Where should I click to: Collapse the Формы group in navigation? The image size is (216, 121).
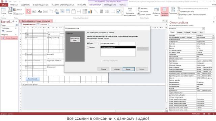(16, 35)
